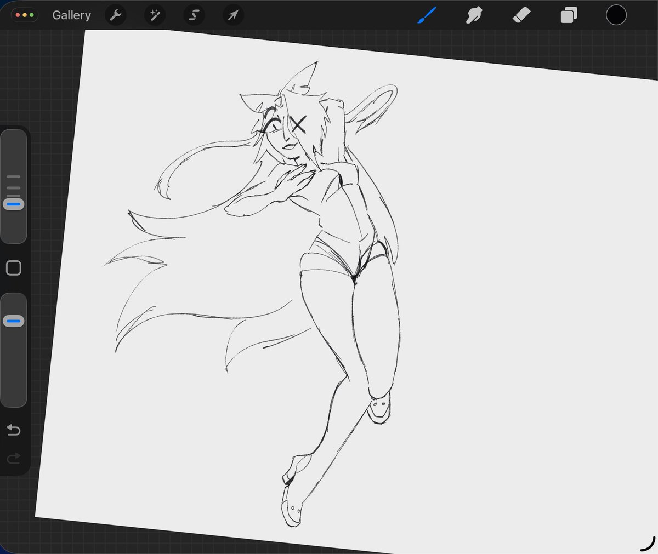Undo the last stroke
This screenshot has height=554, width=658.
point(14,430)
